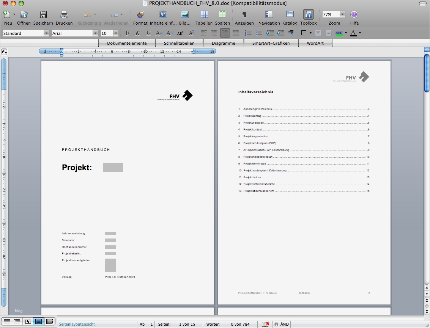Click the borders icon

[x=304, y=33]
